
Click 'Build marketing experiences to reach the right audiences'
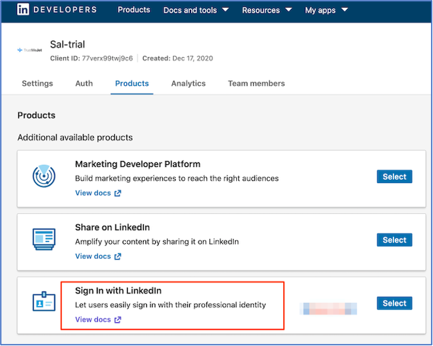click(177, 179)
